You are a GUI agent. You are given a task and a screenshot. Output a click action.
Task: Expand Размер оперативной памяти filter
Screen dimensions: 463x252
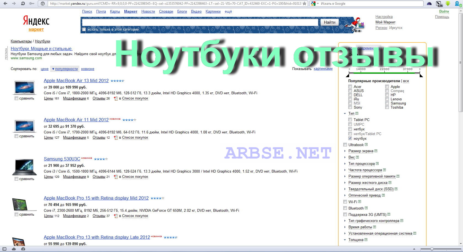tap(345, 176)
